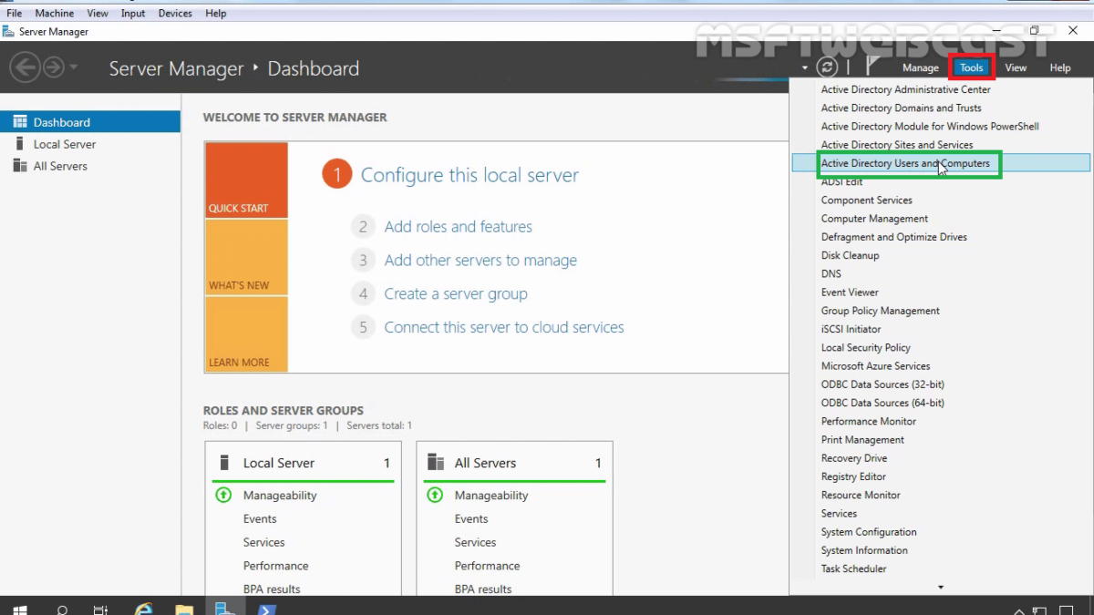Select All Servers in the left pane
1094x615 pixels.
[x=90, y=166]
